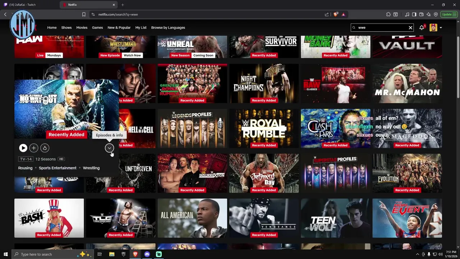Image resolution: width=460 pixels, height=259 pixels.
Task: Open Browse by Languages
Action: (x=168, y=27)
